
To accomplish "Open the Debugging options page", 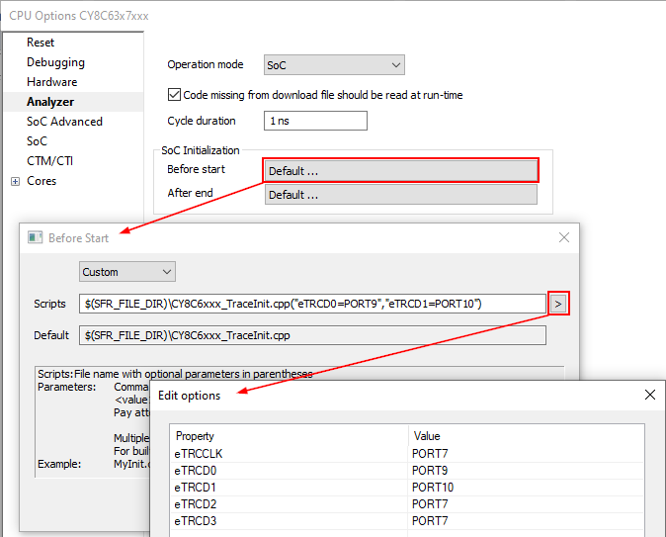I will pyautogui.click(x=55, y=62).
